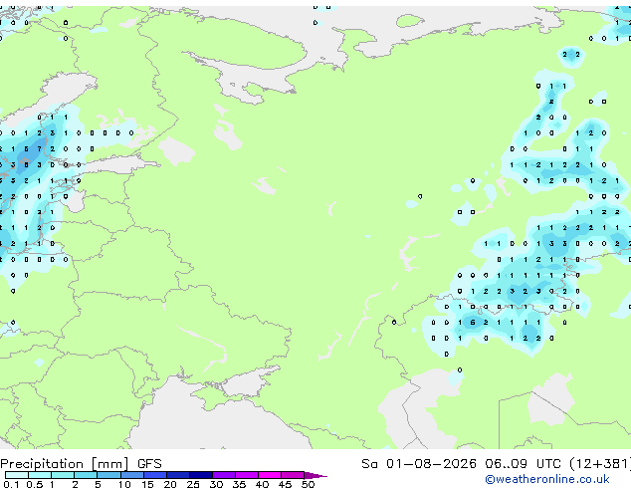
Task: Select the 1–2 mm legend color swatch
Action: tap(63, 475)
